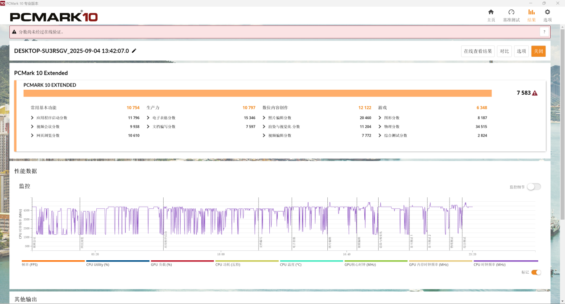
Task: Close the result with 关闭 button
Action: 538,51
